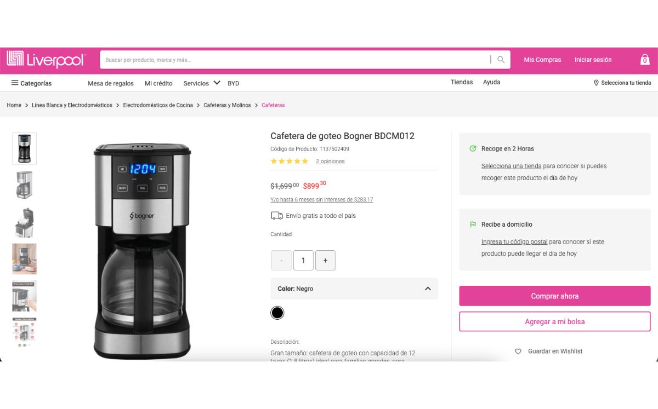This screenshot has height=409, width=658.
Task: Click into the product search field
Action: 296,60
